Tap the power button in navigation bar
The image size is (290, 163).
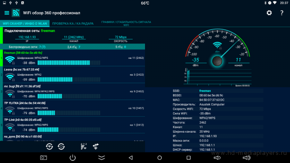[x=72, y=158]
